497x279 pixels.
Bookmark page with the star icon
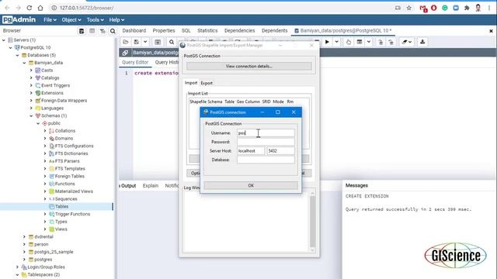409,8
